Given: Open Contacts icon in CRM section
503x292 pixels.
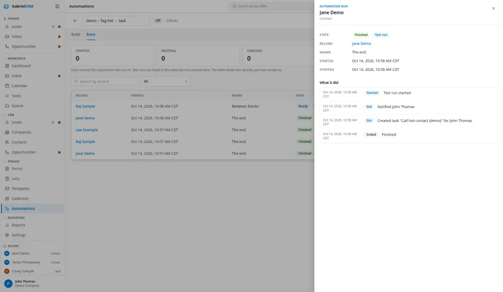Looking at the screenshot, I should coord(7,142).
